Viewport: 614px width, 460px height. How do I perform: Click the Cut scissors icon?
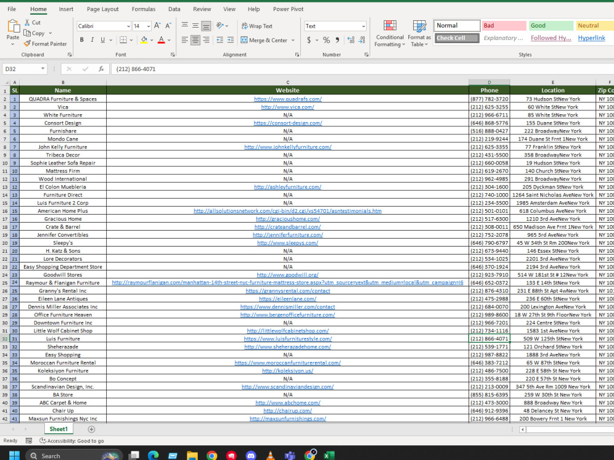pyautogui.click(x=27, y=23)
